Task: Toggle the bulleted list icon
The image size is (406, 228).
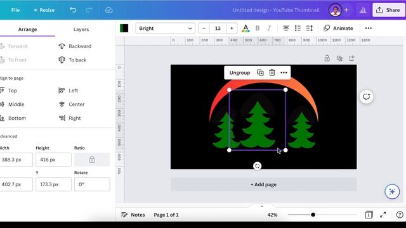Action: coord(298,28)
